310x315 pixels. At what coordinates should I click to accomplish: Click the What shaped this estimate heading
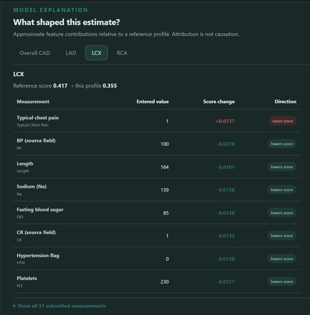coord(67,23)
